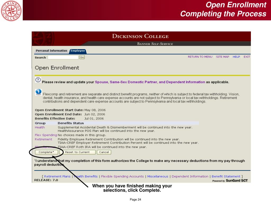Open the Retirement Plans footer link
The height and width of the screenshot is (203, 271).
tap(57, 176)
